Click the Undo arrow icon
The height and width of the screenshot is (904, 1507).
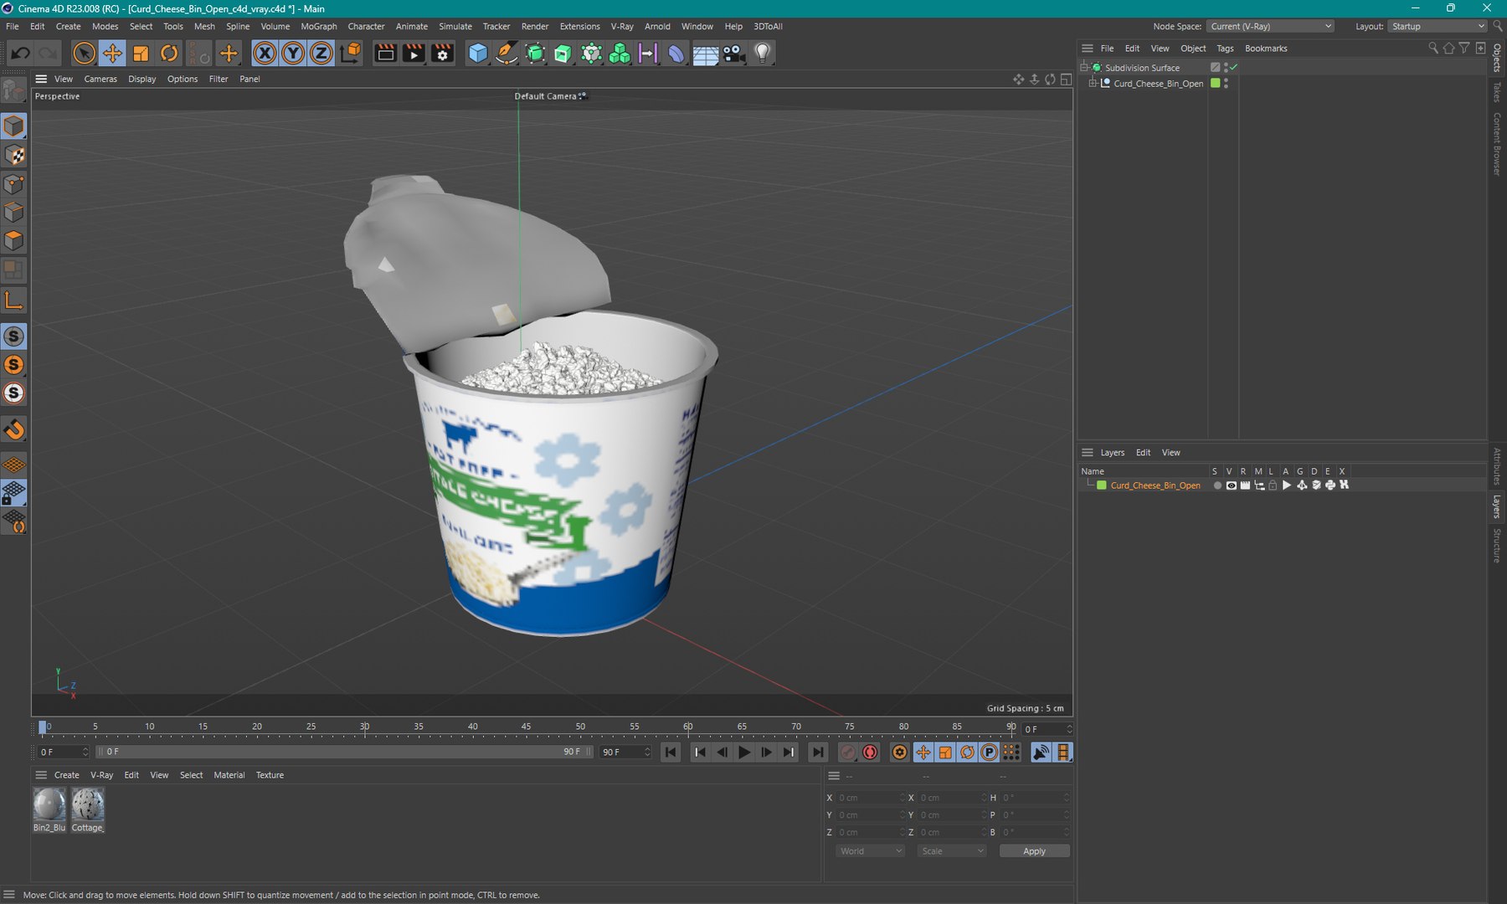pyautogui.click(x=20, y=54)
